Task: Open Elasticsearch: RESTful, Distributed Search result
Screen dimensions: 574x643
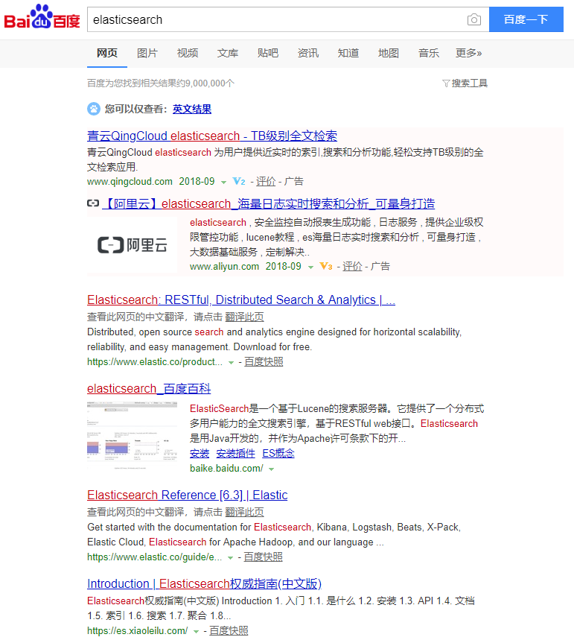Action: [241, 300]
